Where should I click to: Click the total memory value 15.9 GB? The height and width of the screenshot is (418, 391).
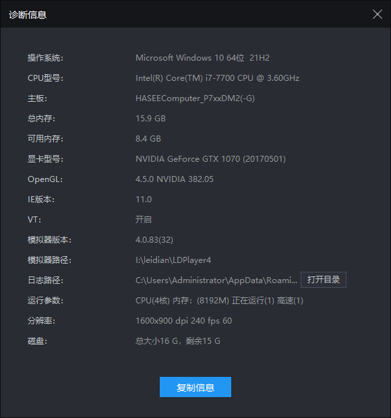[150, 119]
